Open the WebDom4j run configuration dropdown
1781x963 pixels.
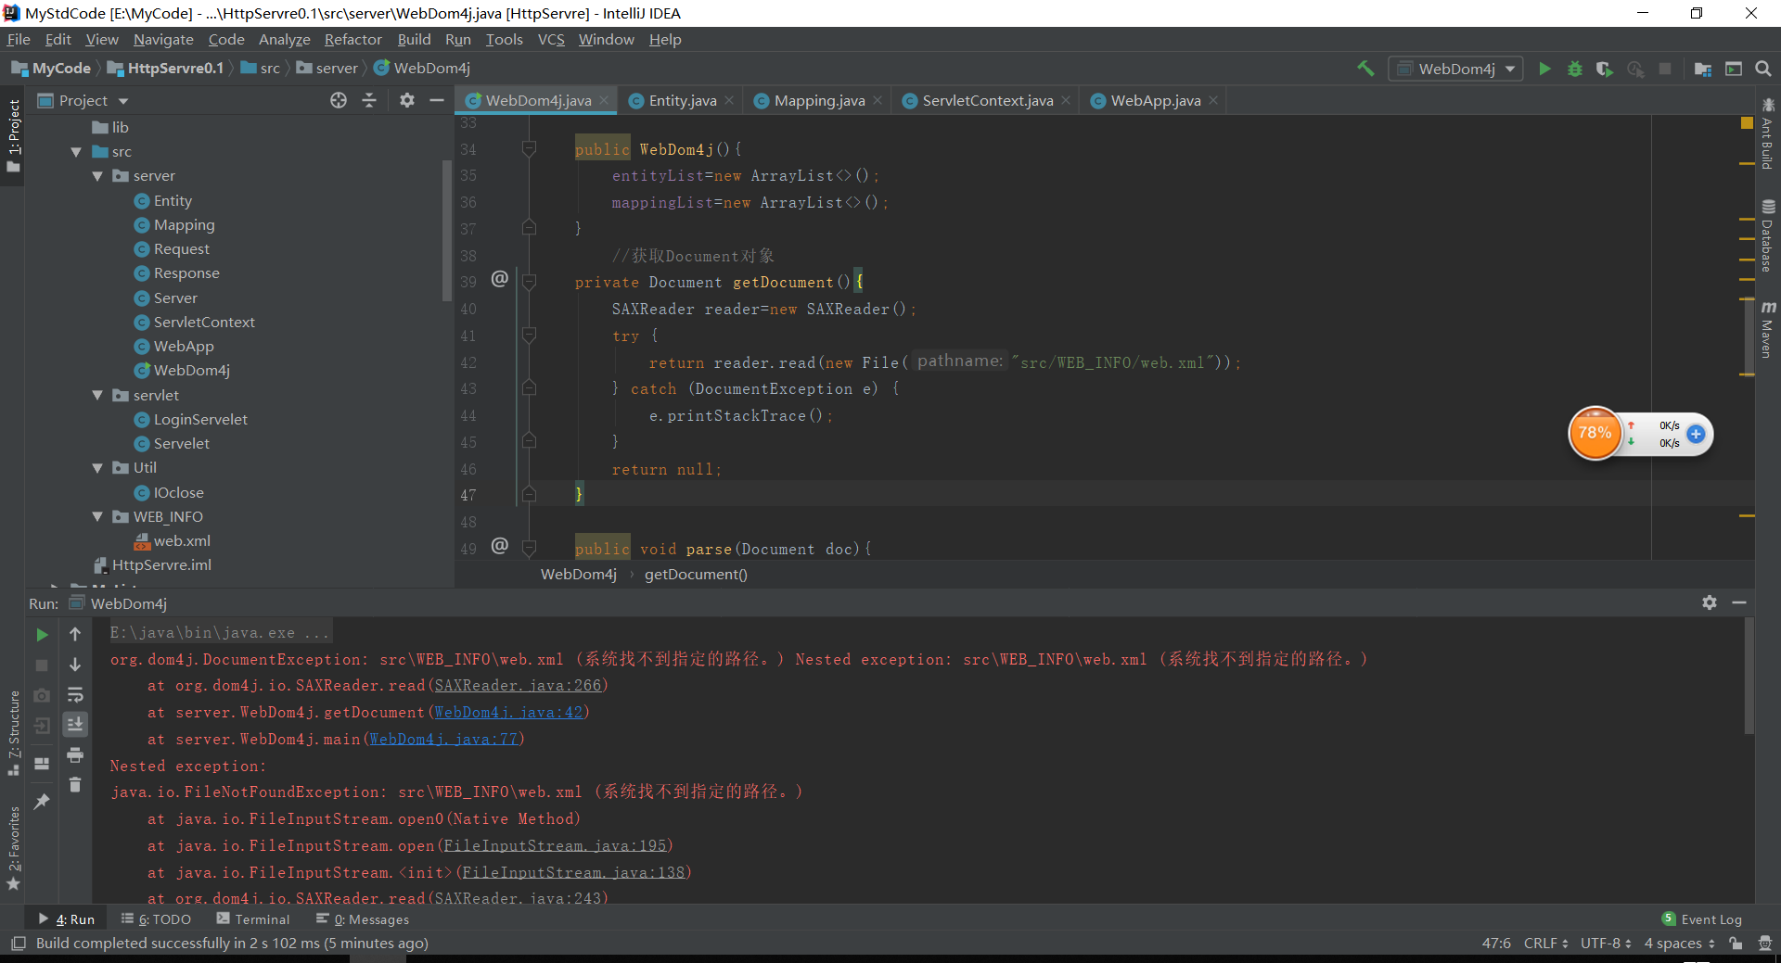click(1456, 69)
